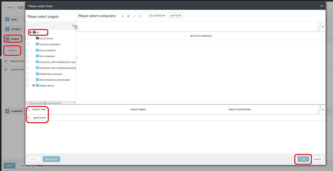Image resolution: width=333 pixels, height=171 pixels.
Task: Open dropdown arrow above the targets tree
Action: (73, 25)
